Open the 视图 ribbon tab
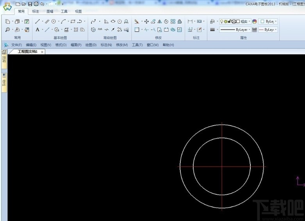The height and width of the screenshot is (221, 305). coord(78,12)
